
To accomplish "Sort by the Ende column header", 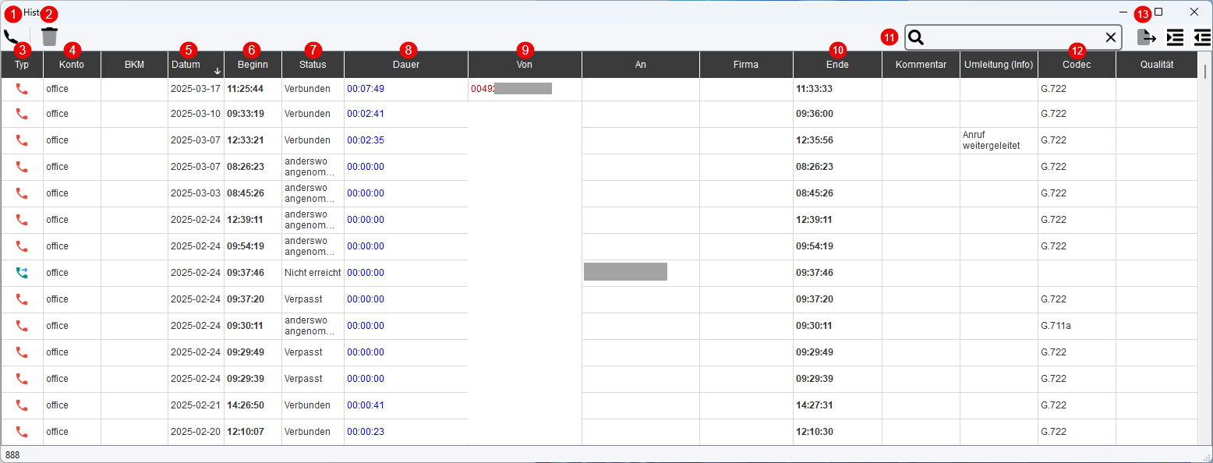I will 837,65.
